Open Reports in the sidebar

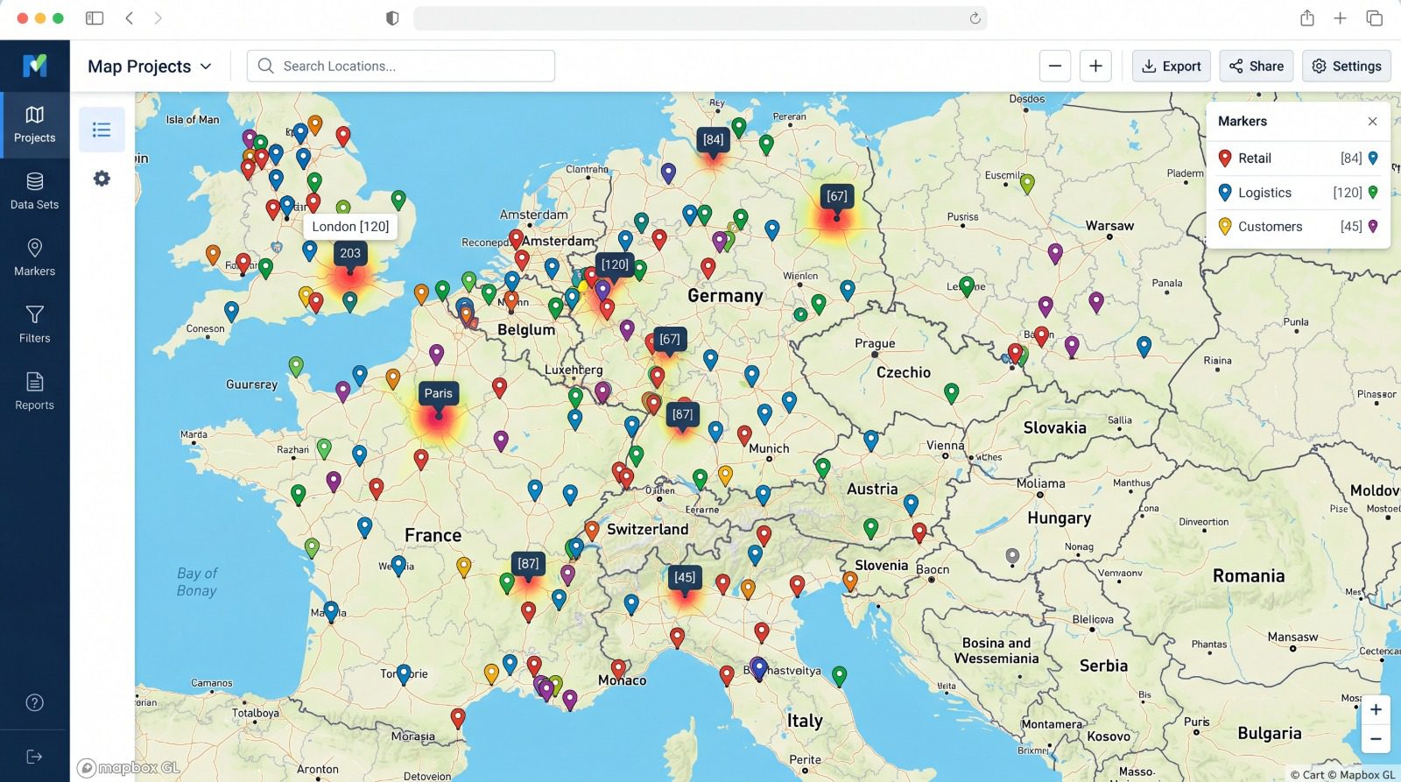(x=34, y=391)
